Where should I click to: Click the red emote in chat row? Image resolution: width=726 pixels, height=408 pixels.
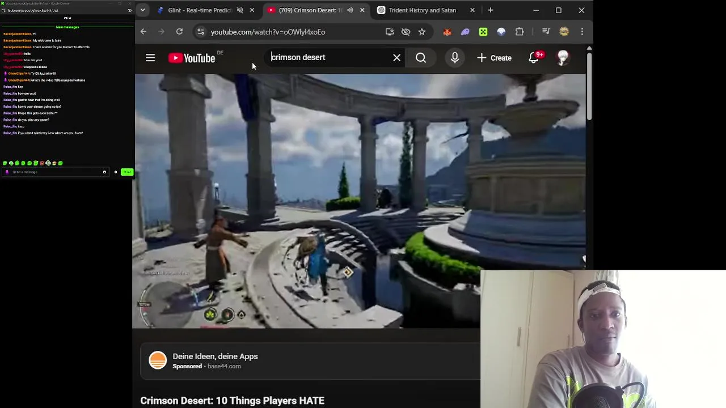[41, 163]
